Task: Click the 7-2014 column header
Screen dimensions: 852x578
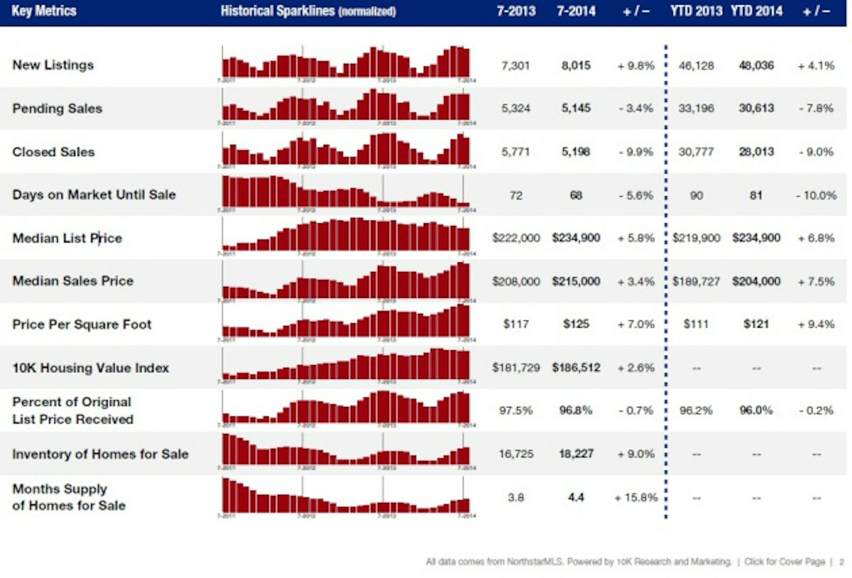Action: [x=576, y=11]
